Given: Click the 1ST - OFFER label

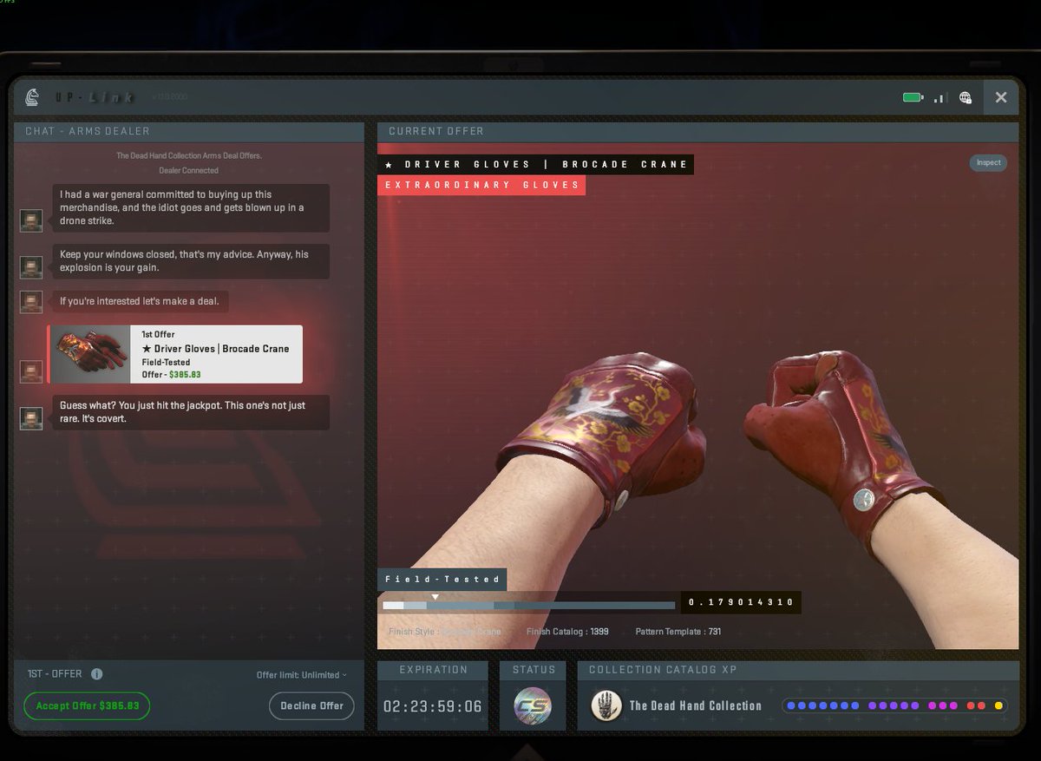Looking at the screenshot, I should tap(55, 674).
